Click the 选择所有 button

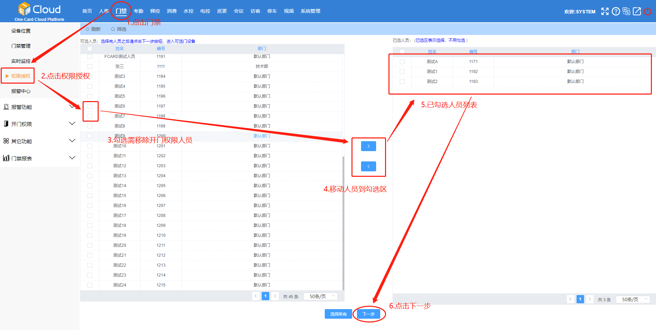pos(338,314)
